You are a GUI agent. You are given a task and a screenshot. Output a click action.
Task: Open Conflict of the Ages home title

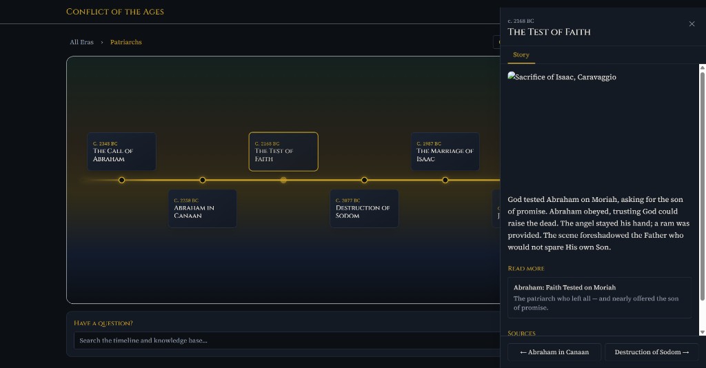point(115,12)
